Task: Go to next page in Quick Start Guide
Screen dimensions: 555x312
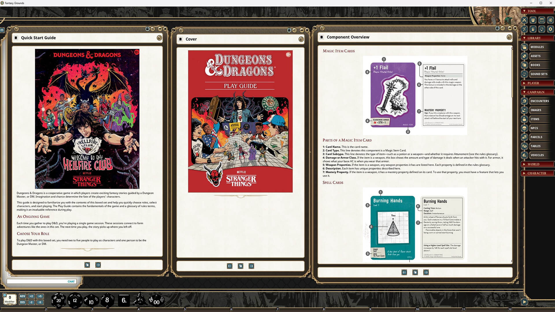Action: (98, 265)
